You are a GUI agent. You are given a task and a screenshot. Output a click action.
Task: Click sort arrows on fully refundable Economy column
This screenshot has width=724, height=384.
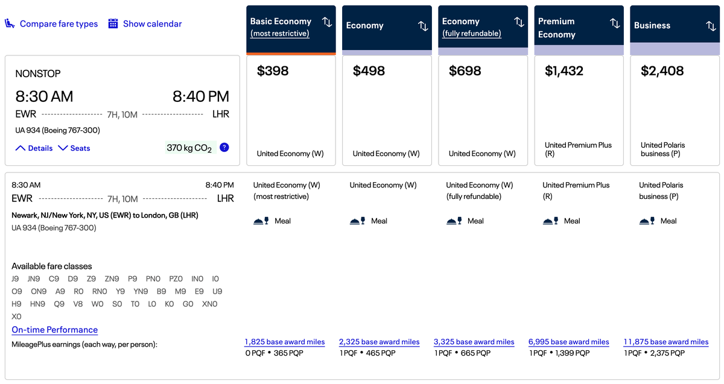click(519, 22)
